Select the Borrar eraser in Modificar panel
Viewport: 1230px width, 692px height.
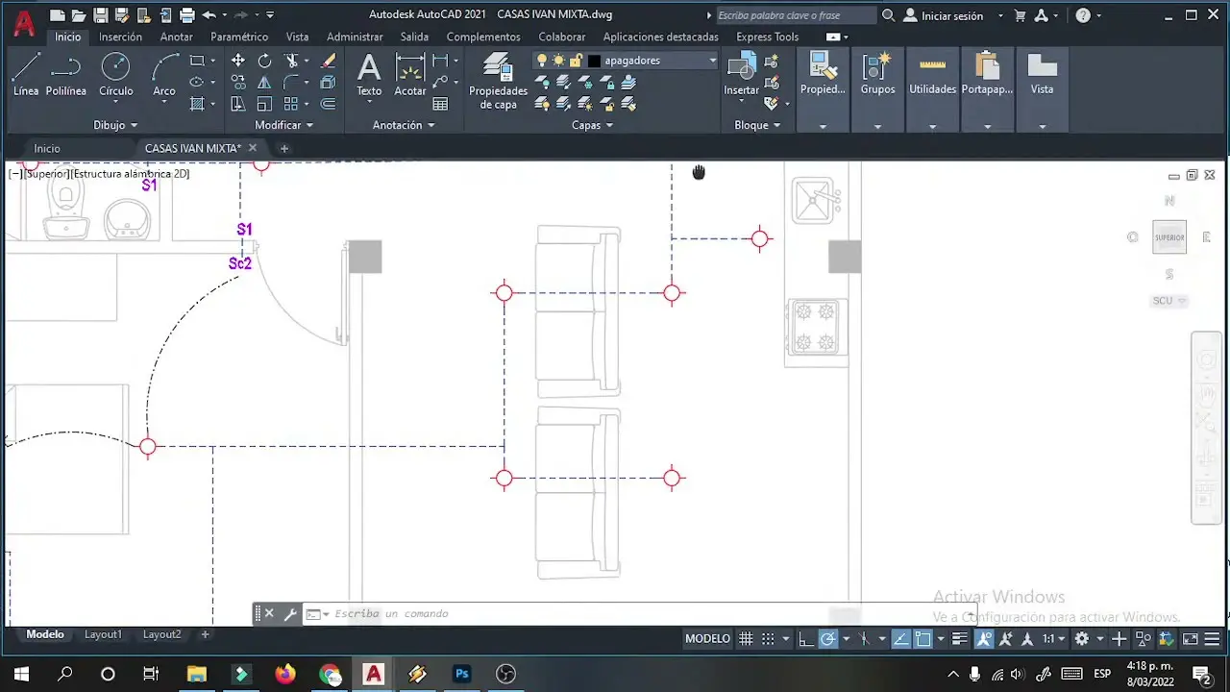[328, 61]
